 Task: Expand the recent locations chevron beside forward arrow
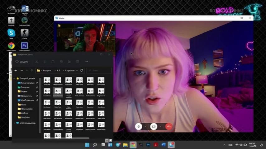[x=27, y=70]
